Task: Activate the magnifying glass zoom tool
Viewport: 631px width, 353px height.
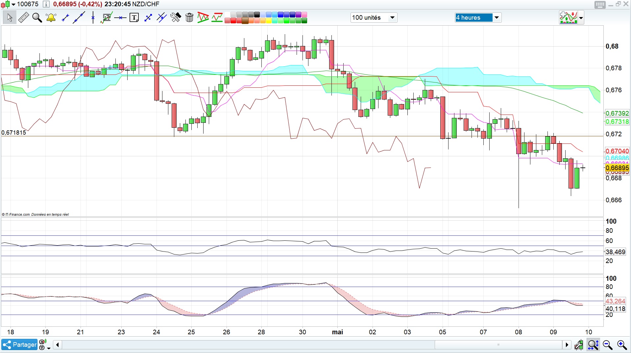Action: pyautogui.click(x=37, y=17)
